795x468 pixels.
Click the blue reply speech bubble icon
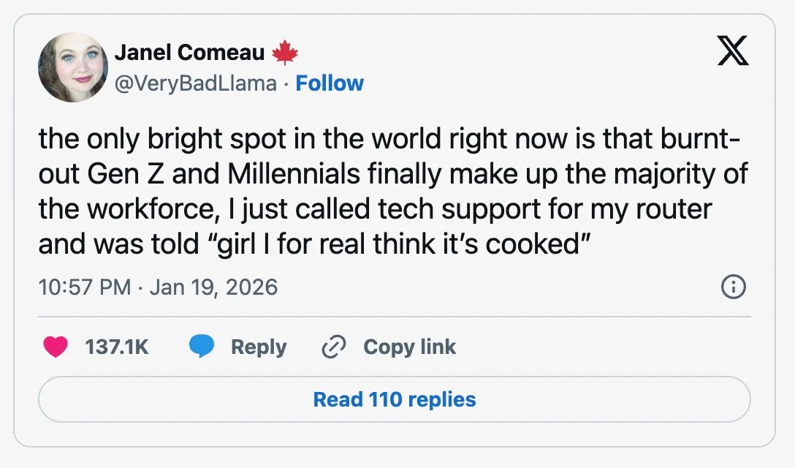click(202, 347)
